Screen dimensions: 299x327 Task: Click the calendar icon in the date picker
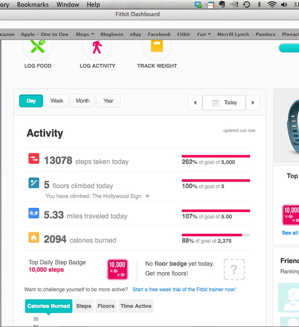coord(216,103)
